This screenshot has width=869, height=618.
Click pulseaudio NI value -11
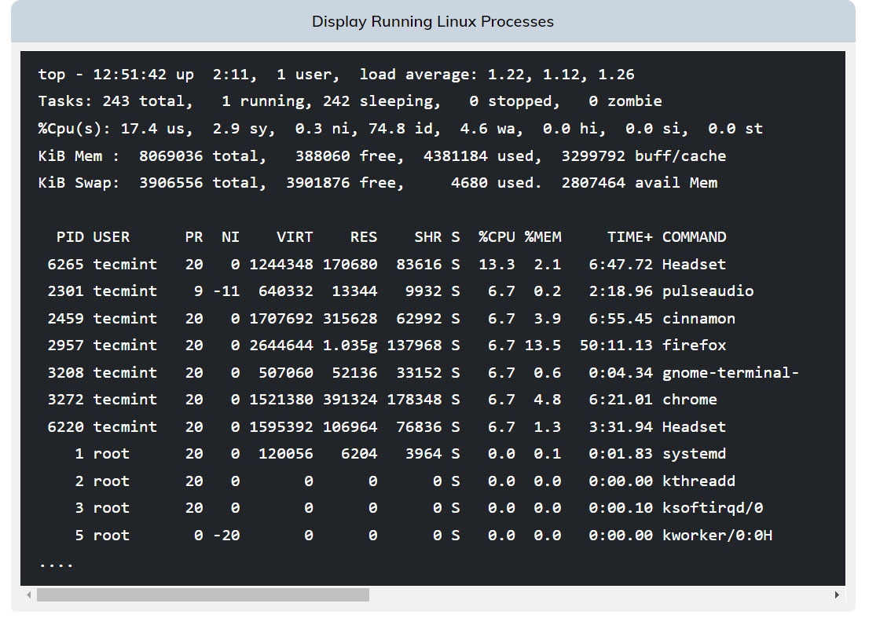pyautogui.click(x=226, y=291)
